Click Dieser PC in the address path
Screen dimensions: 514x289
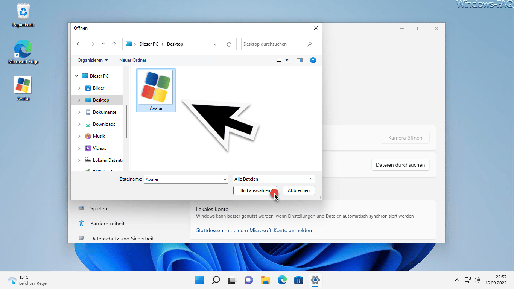pyautogui.click(x=149, y=44)
